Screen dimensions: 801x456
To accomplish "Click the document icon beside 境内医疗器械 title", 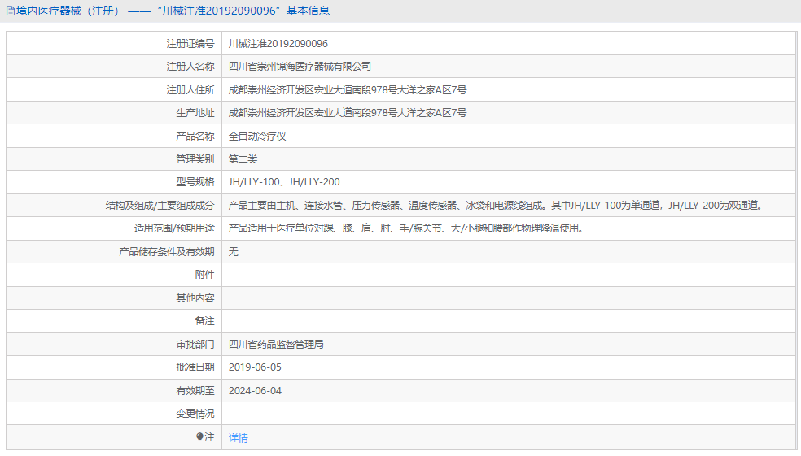I will click(x=11, y=11).
